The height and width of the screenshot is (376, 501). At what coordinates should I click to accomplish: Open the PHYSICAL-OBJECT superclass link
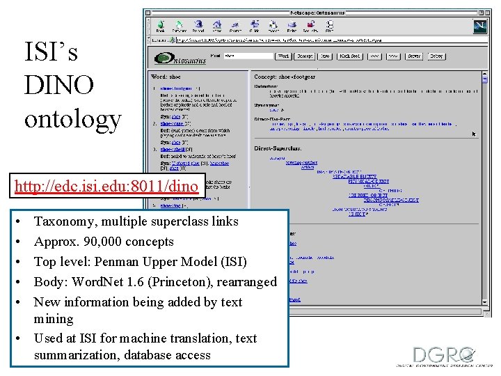click(368, 181)
